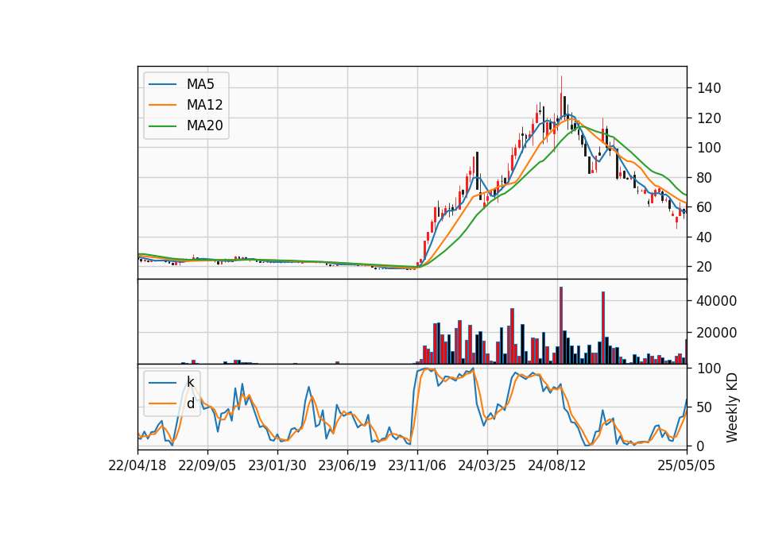
Task: Click the price axis value 40
Action: pyautogui.click(x=706, y=237)
